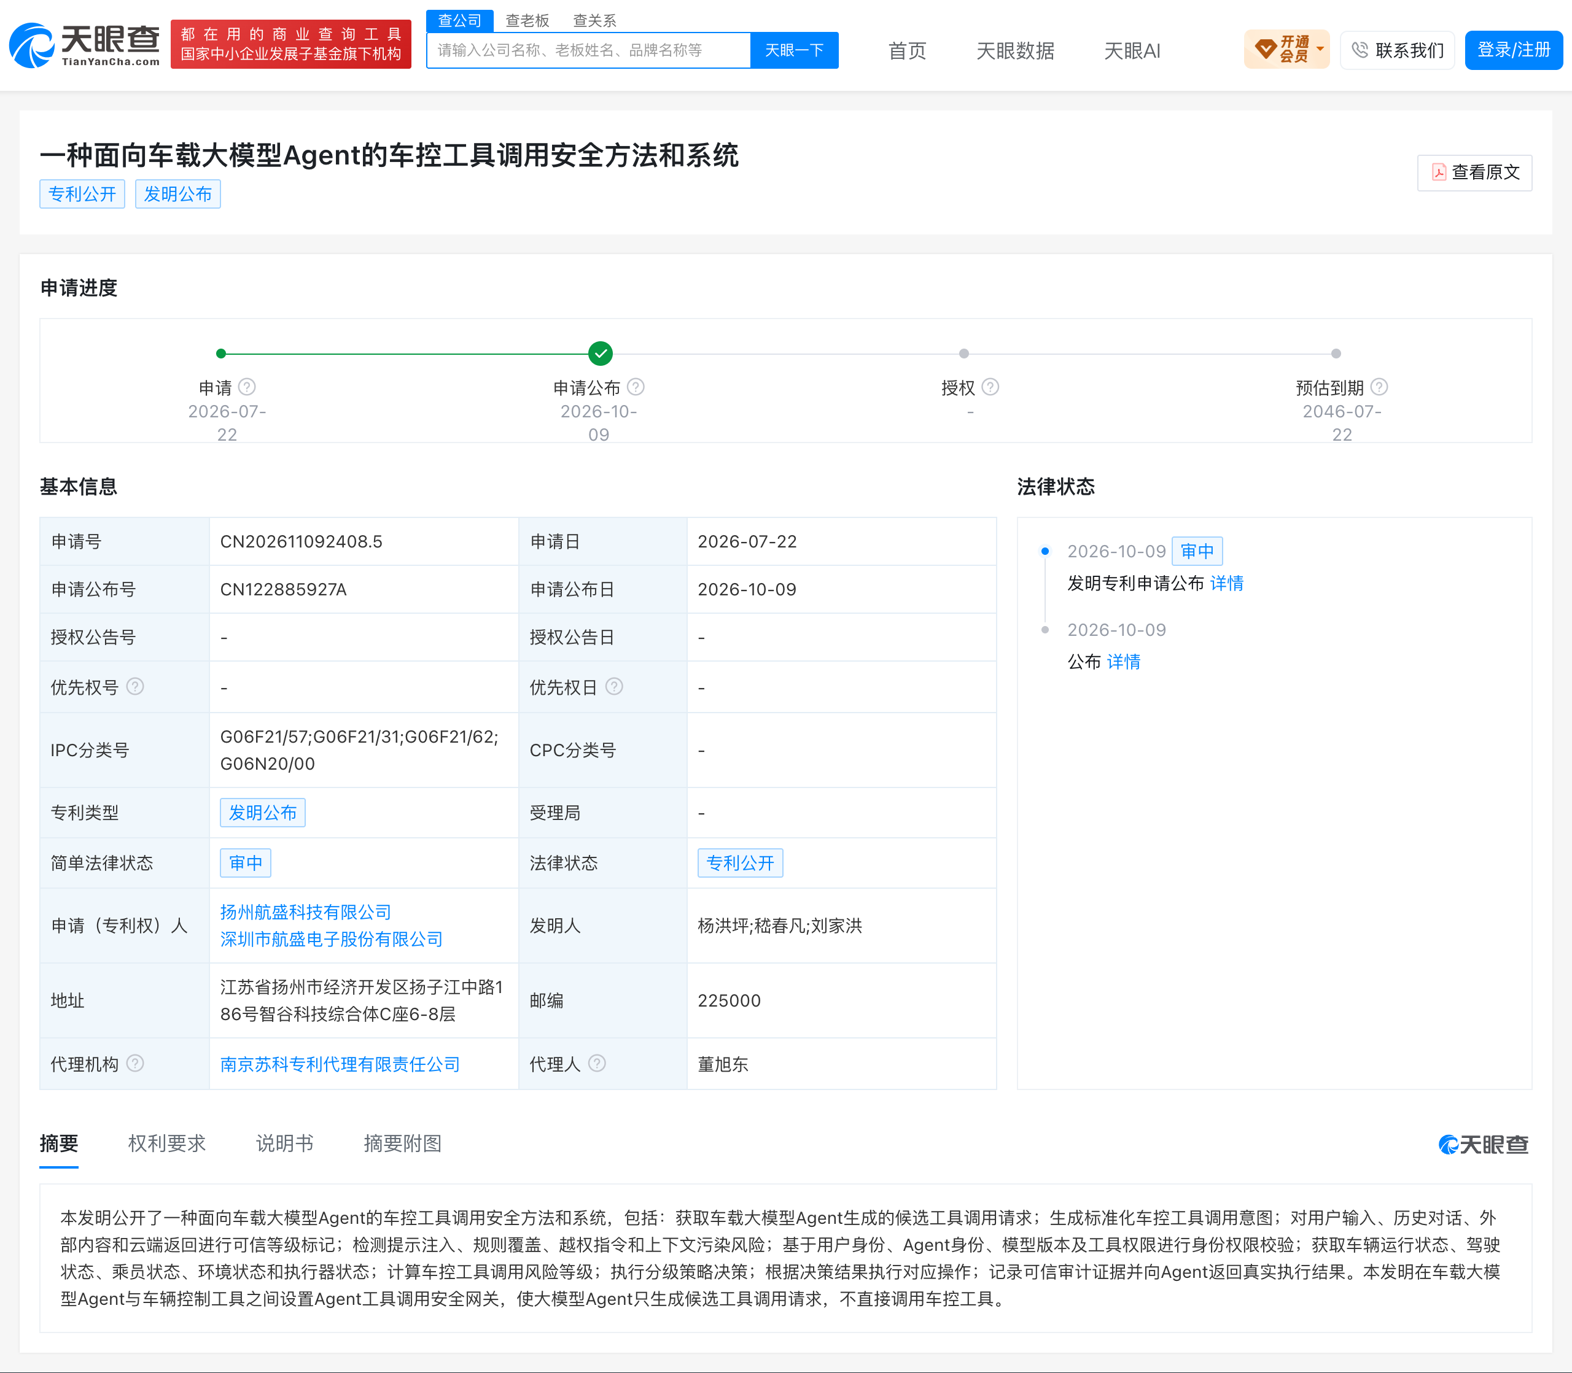1572x1373 pixels.
Task: Click application number CN202611092408.5
Action: click(302, 542)
